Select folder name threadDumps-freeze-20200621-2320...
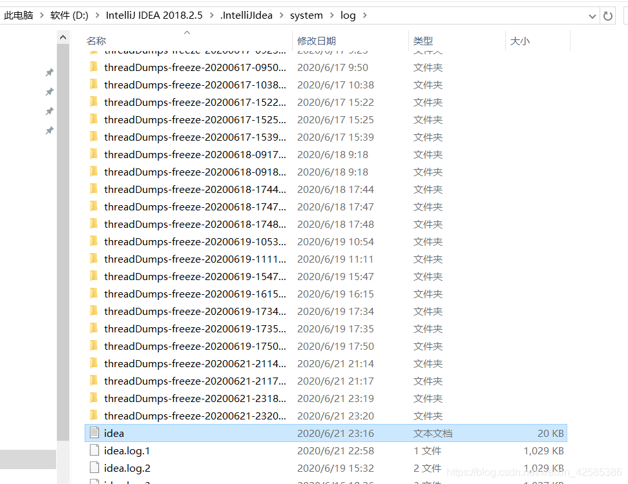The image size is (628, 484). point(195,416)
